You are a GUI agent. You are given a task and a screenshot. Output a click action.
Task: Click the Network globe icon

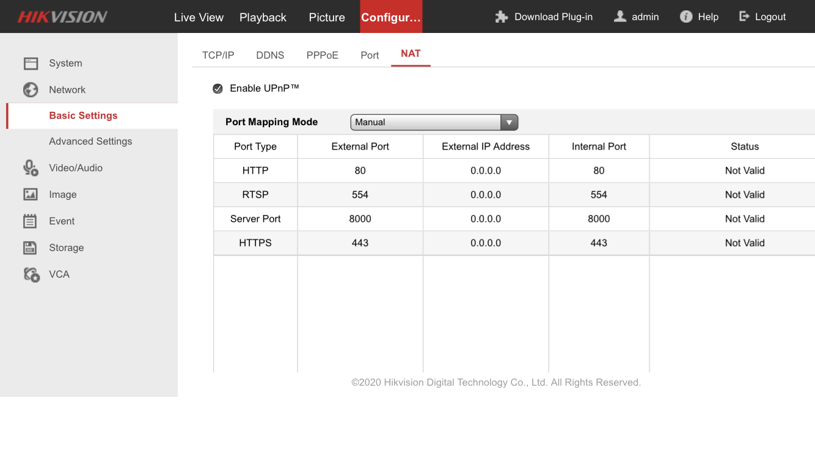point(31,90)
